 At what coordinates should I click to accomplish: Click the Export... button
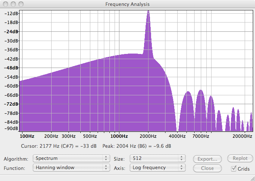(207, 159)
